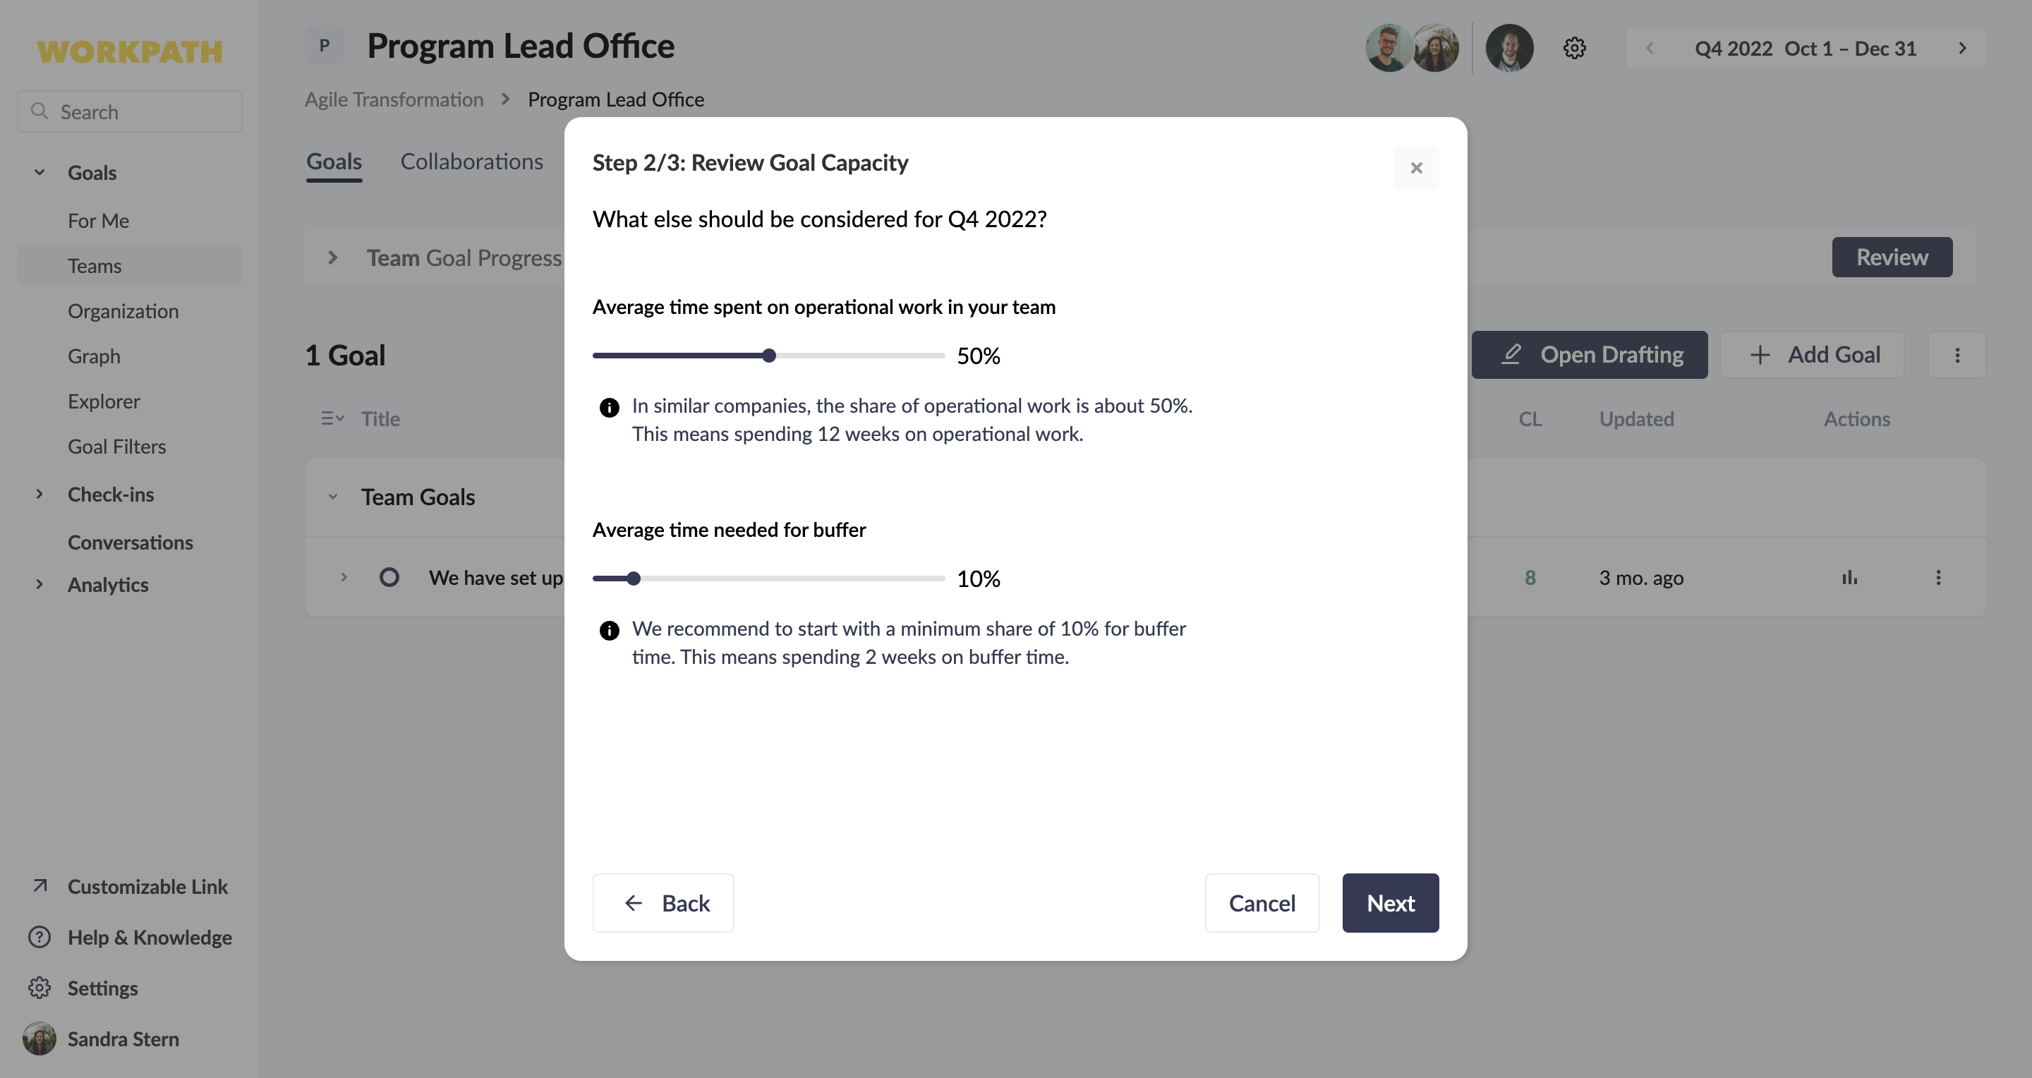Collapse the Team Goals group
This screenshot has width=2032, height=1078.
[333, 497]
